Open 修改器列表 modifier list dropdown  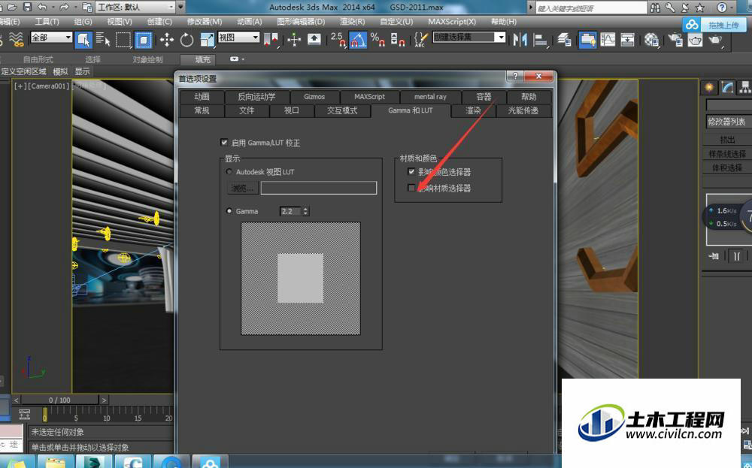click(x=729, y=122)
